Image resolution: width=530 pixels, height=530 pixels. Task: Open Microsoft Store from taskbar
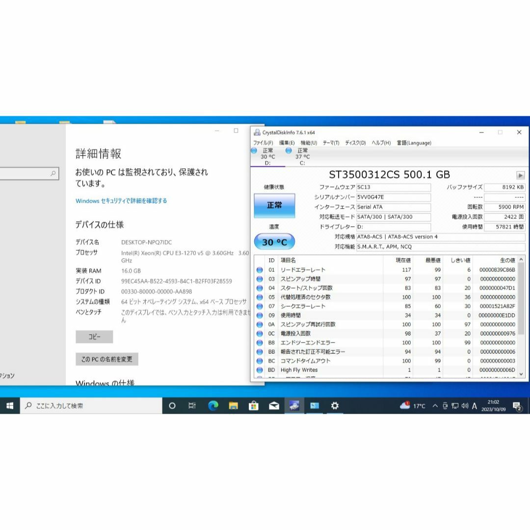[254, 406]
